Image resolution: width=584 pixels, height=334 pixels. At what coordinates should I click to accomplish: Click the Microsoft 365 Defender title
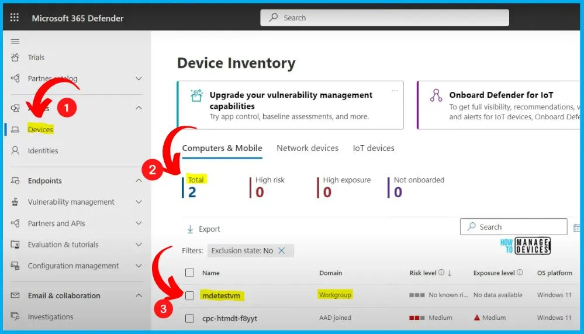(78, 18)
